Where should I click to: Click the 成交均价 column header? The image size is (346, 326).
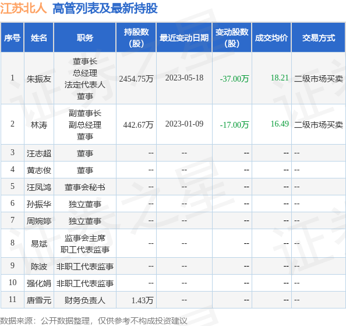271,38
